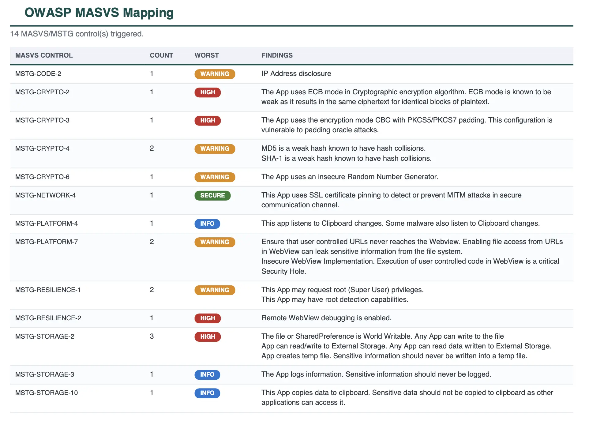Select the MSTG-STORAGE-10 control cell

click(47, 393)
